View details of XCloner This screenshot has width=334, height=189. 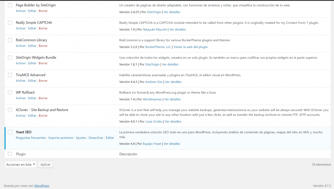pyautogui.click(x=173, y=122)
